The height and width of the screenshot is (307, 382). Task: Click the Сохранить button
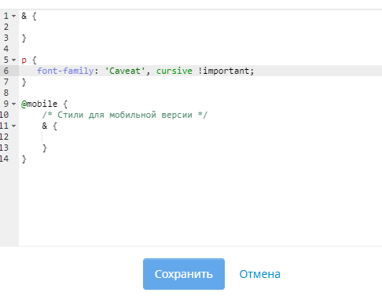(x=184, y=274)
